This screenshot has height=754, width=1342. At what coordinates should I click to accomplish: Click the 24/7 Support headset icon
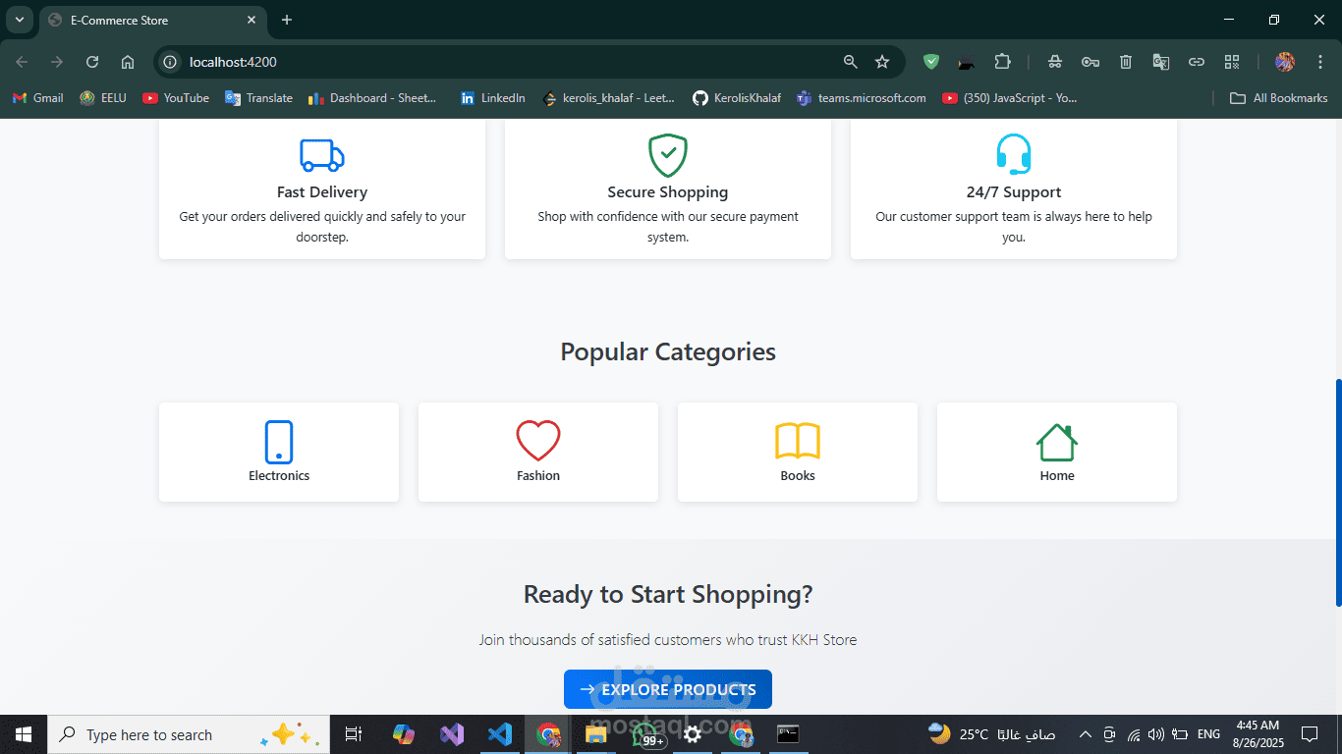(x=1014, y=155)
